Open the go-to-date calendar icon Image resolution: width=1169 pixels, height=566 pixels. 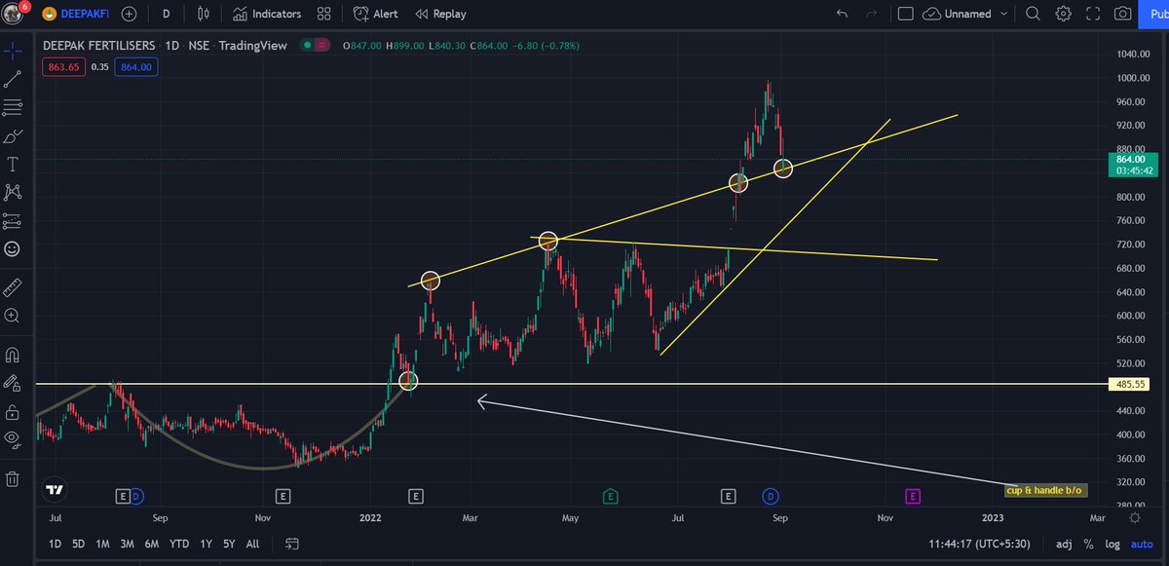click(291, 544)
